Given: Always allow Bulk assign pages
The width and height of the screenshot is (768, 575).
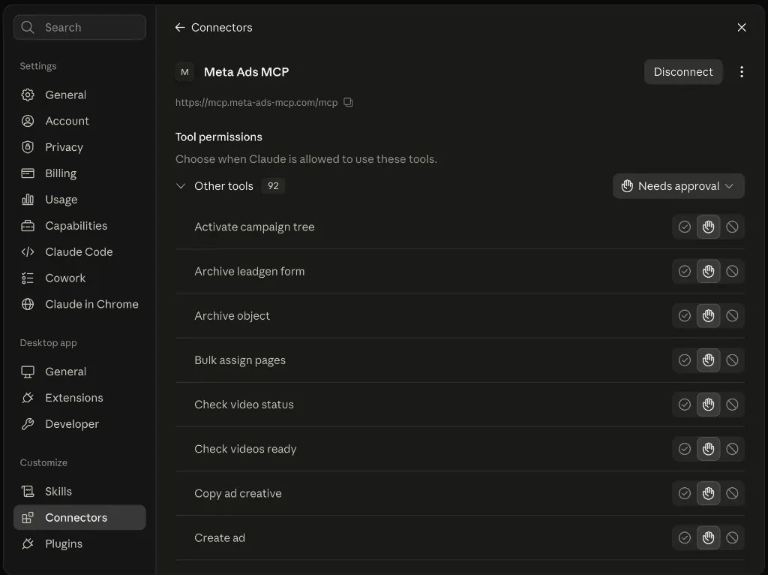Looking at the screenshot, I should click(684, 360).
